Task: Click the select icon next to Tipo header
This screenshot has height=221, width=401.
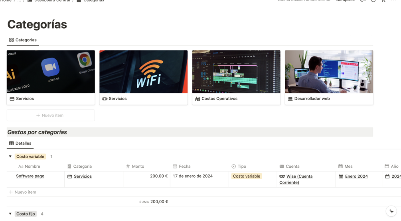Action: click(233, 167)
